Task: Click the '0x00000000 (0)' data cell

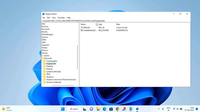Action: tap(122, 30)
